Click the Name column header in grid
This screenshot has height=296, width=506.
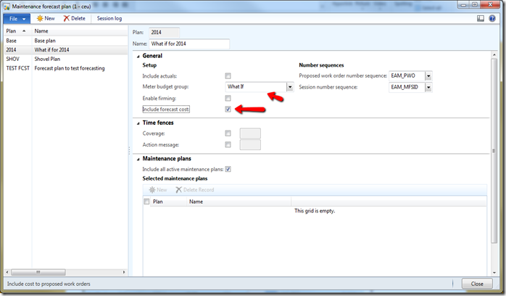(239, 202)
